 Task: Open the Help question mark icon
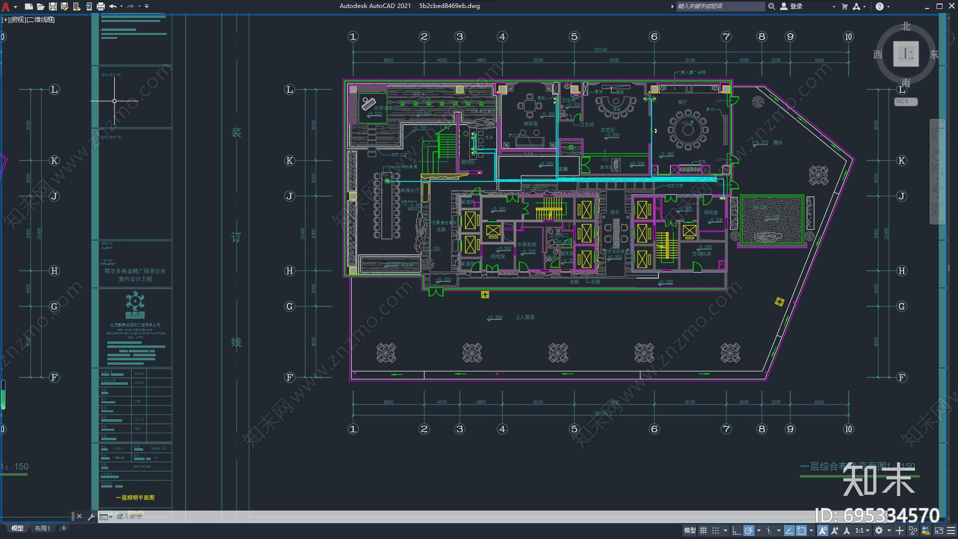point(880,6)
